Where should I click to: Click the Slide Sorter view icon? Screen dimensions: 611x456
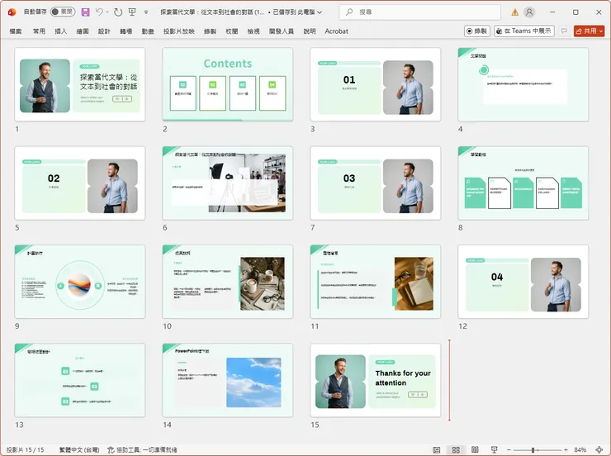point(456,449)
